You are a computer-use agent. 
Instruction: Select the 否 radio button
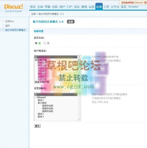[45, 43]
